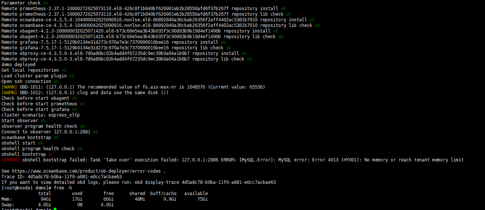The image size is (485, 210).
Task: Click the 'Check before start prometheus' line
Action: tap(39, 104)
